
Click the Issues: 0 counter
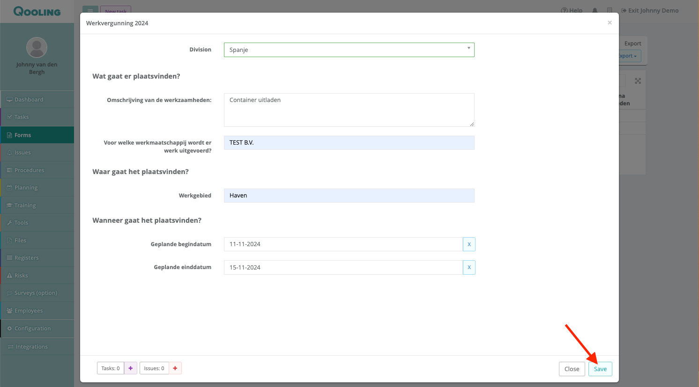pos(154,368)
